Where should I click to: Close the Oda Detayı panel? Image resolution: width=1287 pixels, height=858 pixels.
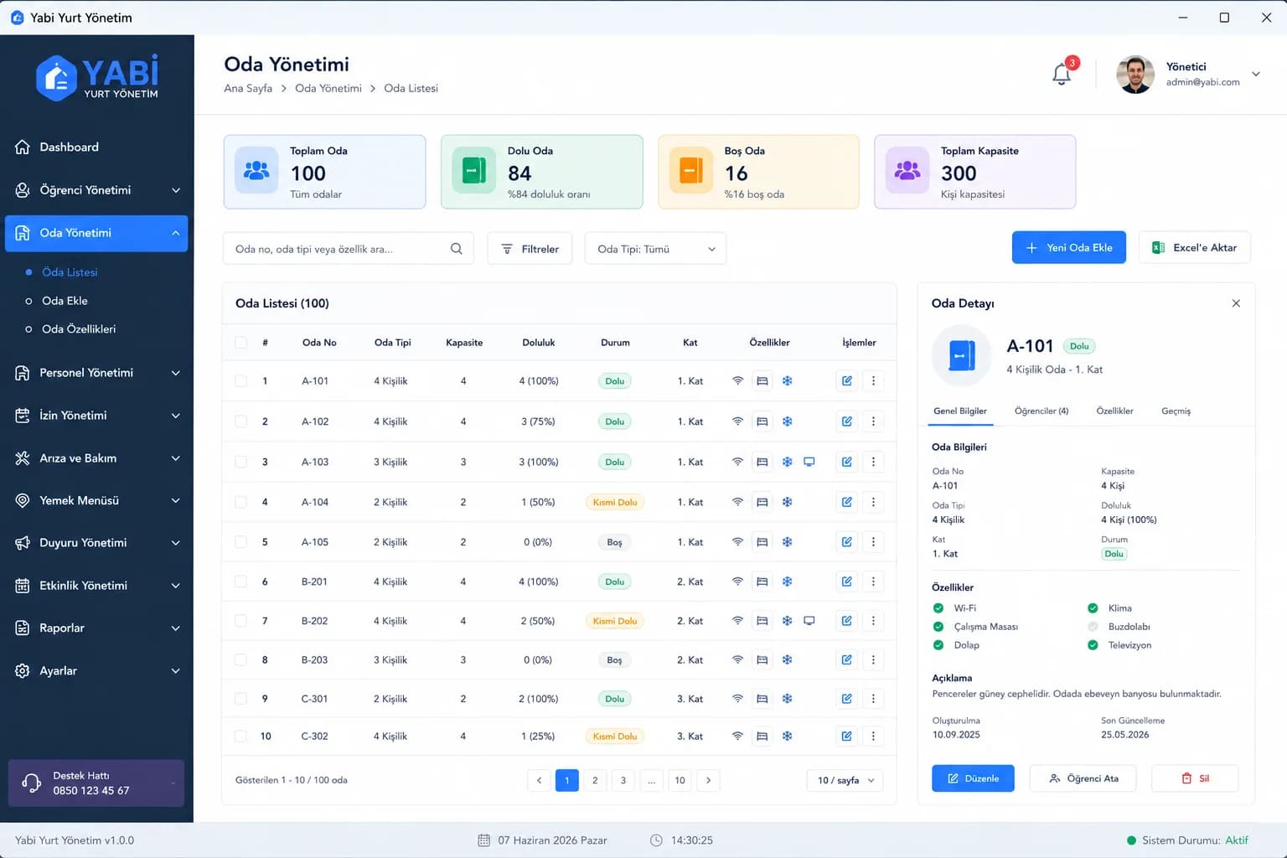(1236, 303)
